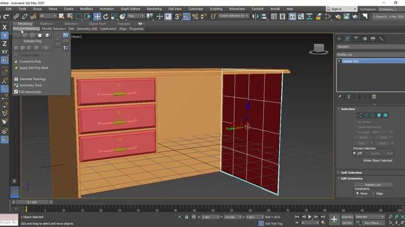Collapse the Edit Geometry rollout
Image resolution: width=405 pixels, height=227 pixels.
[x=352, y=178]
